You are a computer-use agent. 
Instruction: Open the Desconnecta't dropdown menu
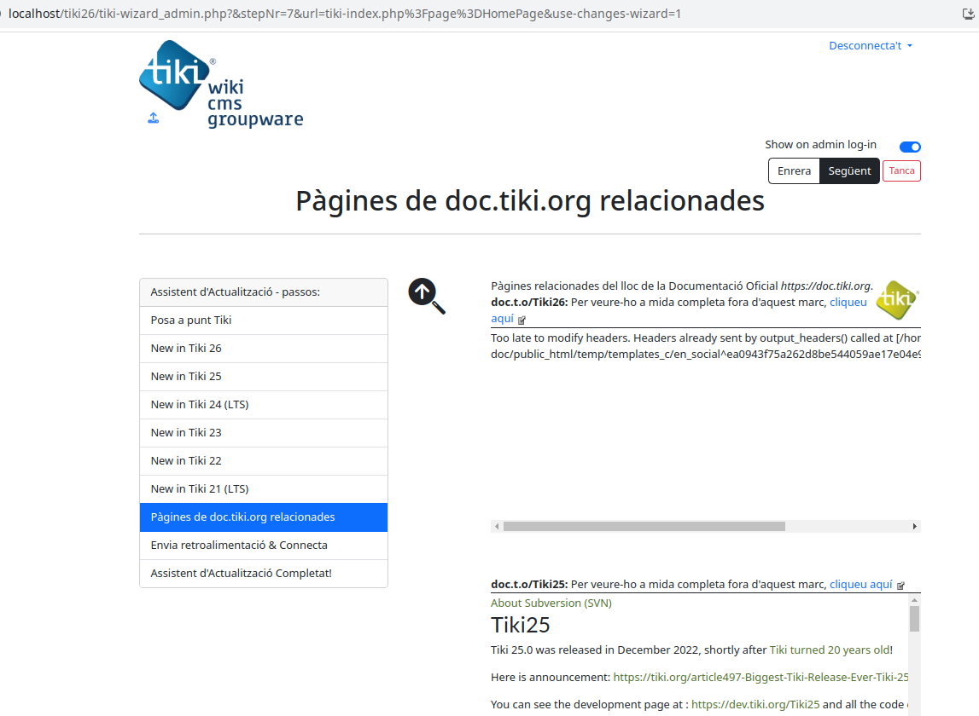tap(871, 45)
